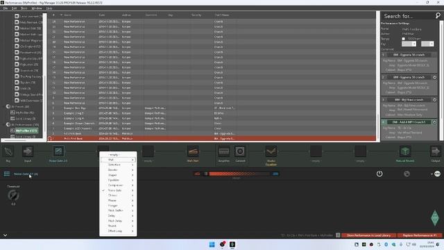444x250 pixels.
Task: Click the red-badged taskbar app icon
Action: pyautogui.click(x=222, y=244)
